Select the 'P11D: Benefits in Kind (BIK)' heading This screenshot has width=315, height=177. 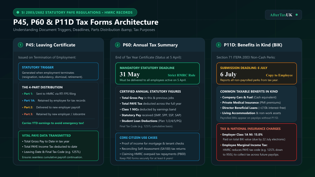253,45
